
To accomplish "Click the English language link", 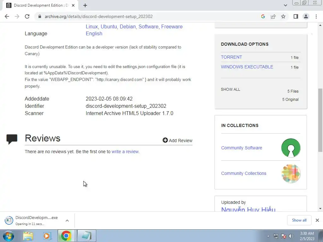I will click(94, 33).
